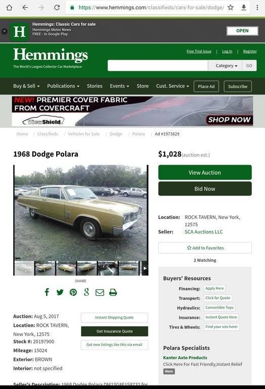The width and height of the screenshot is (265, 389).
Task: Click the Hemmings search input field
Action: 158,66
